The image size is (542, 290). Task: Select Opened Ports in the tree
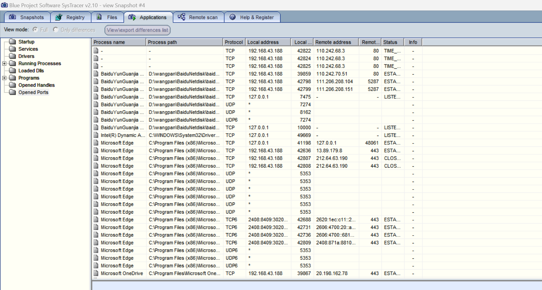point(33,92)
